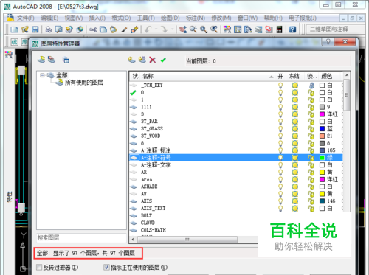Select the layer row named COLS-HATH
Image resolution: width=369 pixels, height=275 pixels.
point(194,230)
